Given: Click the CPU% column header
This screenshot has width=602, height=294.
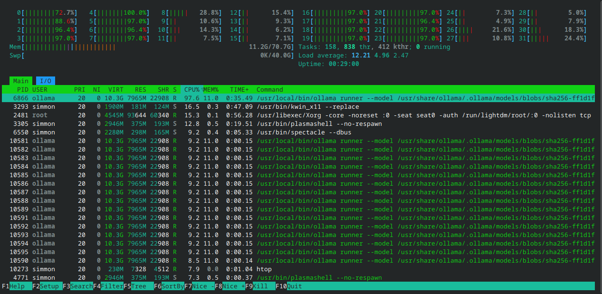Looking at the screenshot, I should pyautogui.click(x=192, y=89).
